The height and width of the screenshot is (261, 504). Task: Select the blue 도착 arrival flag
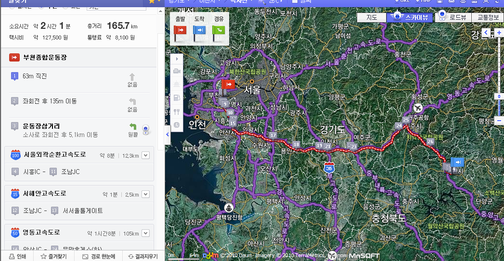(x=199, y=30)
